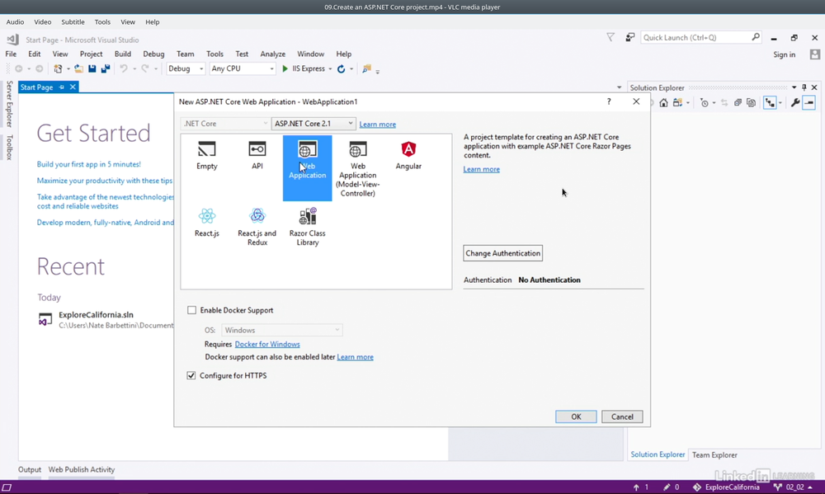Open the New Project icon dropdown arrow

[x=68, y=69]
